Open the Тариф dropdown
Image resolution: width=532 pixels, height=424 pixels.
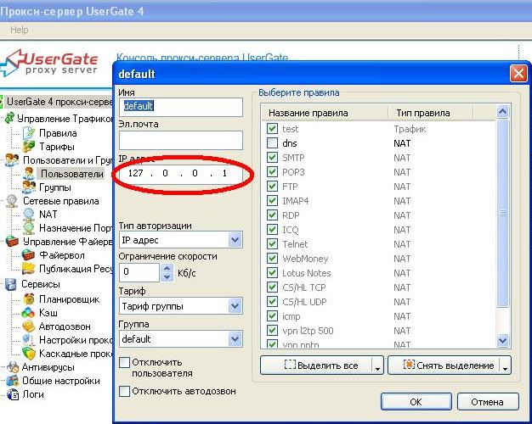pos(235,306)
